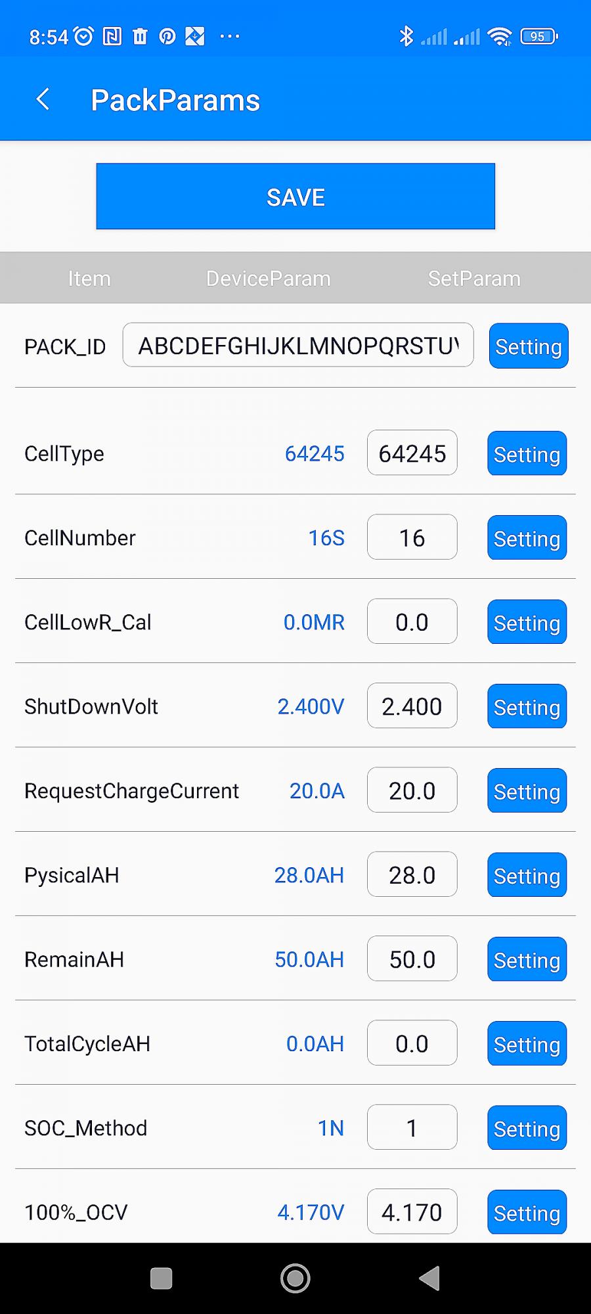Screen dimensions: 591x1314
Task: Tap the Android back triangle button
Action: [429, 1279]
